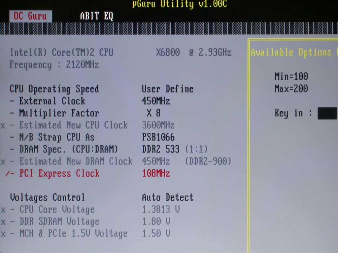Click the 1.3813 V core voltage value

[x=161, y=209]
